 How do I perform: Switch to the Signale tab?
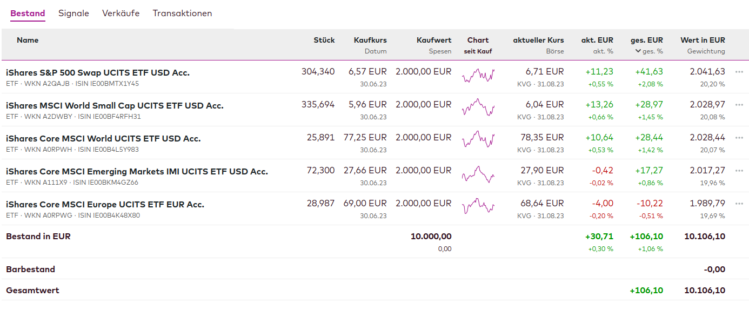click(x=73, y=14)
